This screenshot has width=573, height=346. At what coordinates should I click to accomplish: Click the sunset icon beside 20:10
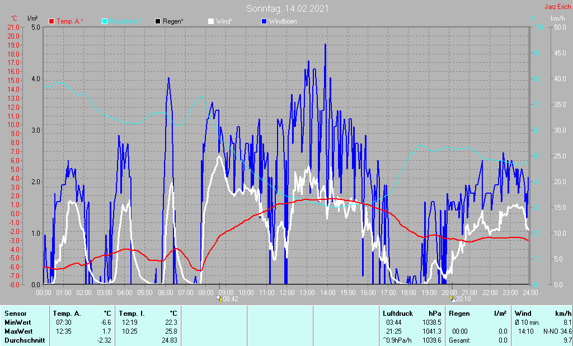coord(452,298)
